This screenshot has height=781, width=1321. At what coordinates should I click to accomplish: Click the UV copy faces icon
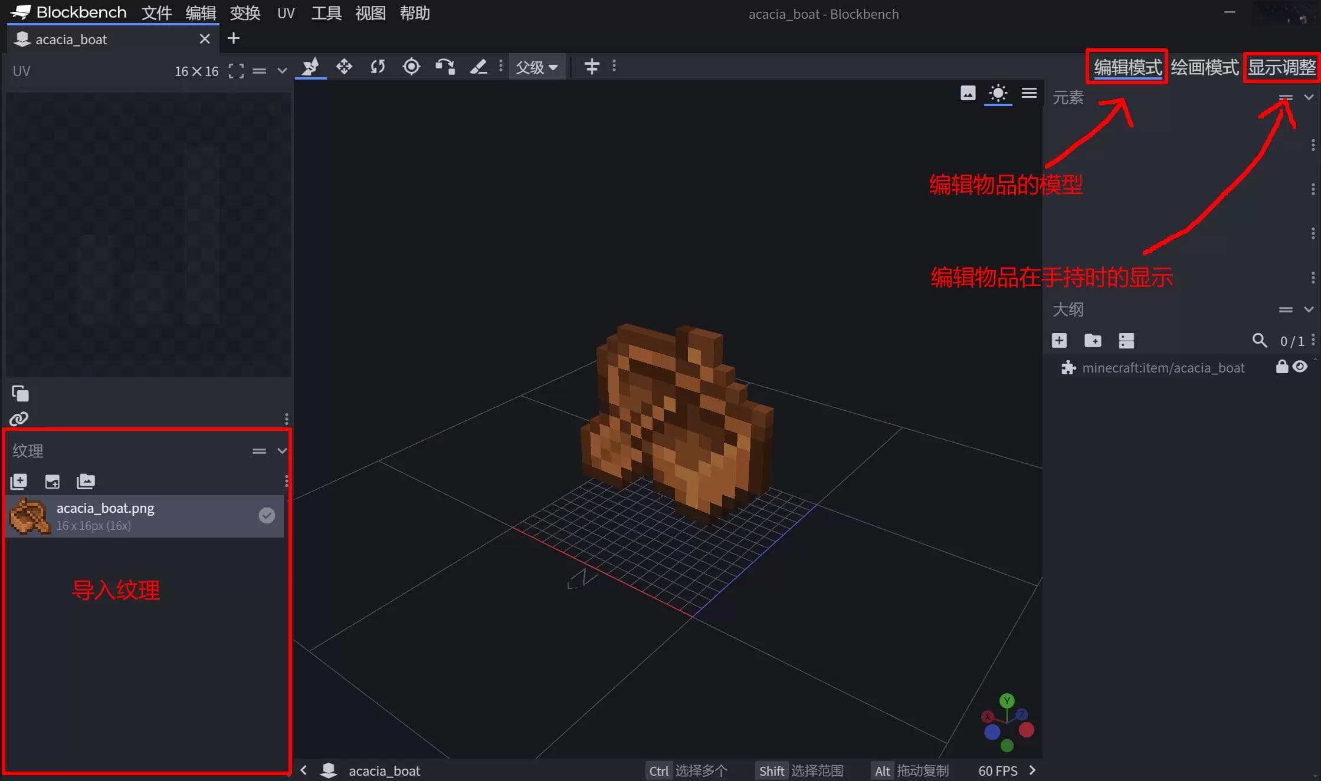20,393
